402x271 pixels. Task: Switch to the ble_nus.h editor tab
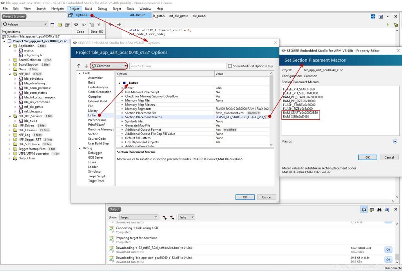199,16
